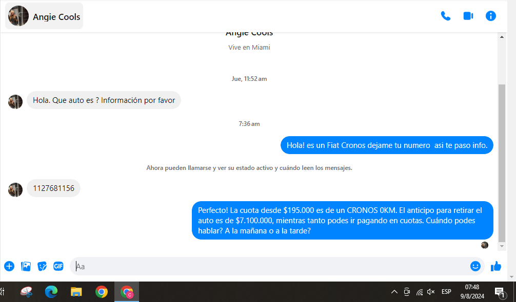Open the notification center
The width and height of the screenshot is (516, 302).
(x=500, y=291)
